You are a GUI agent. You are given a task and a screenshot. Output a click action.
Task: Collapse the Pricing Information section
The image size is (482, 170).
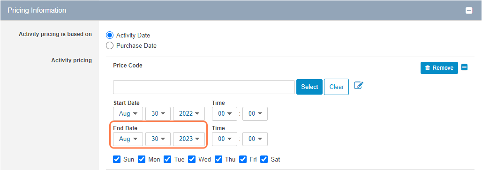click(469, 10)
